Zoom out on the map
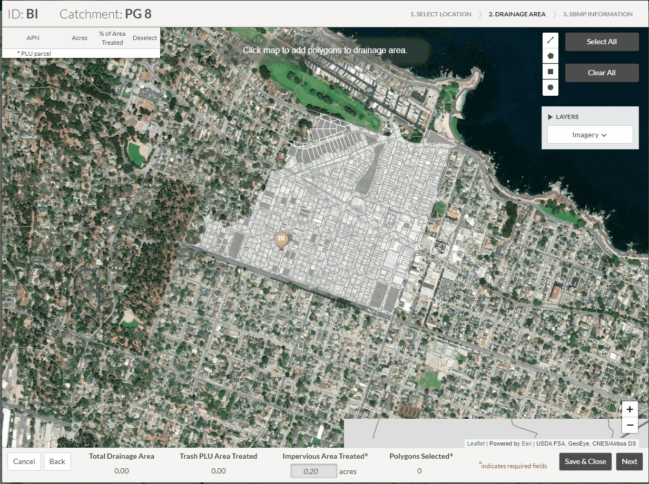 click(630, 425)
